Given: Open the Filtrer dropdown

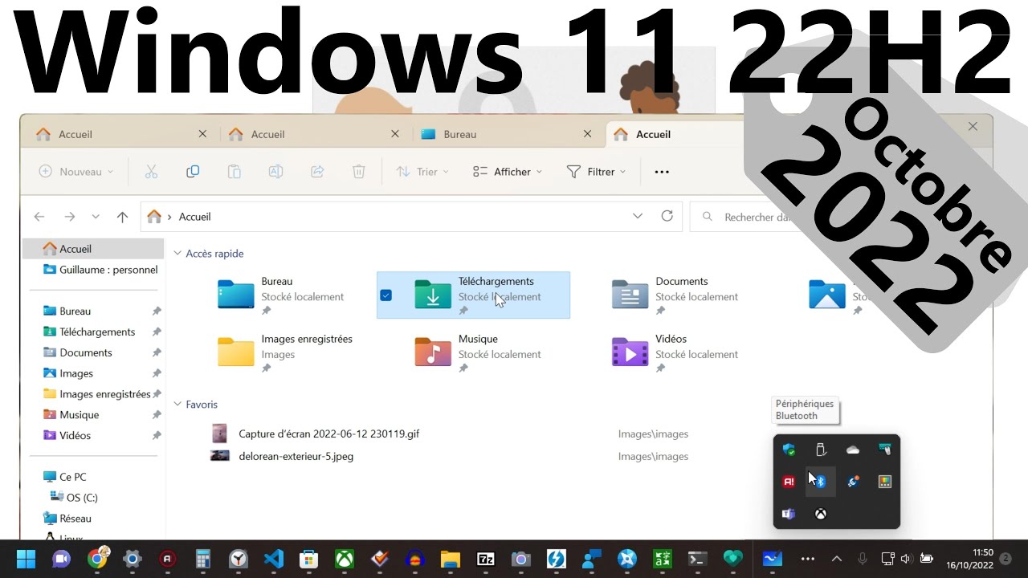Looking at the screenshot, I should [x=596, y=172].
